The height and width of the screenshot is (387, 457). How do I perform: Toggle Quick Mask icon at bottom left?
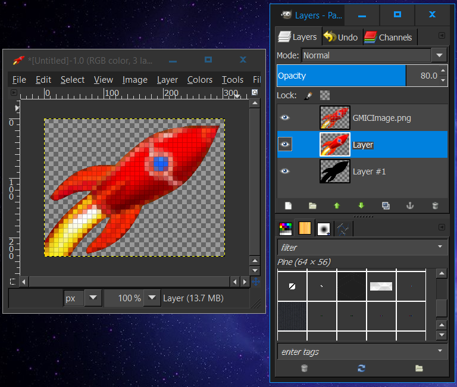point(12,282)
